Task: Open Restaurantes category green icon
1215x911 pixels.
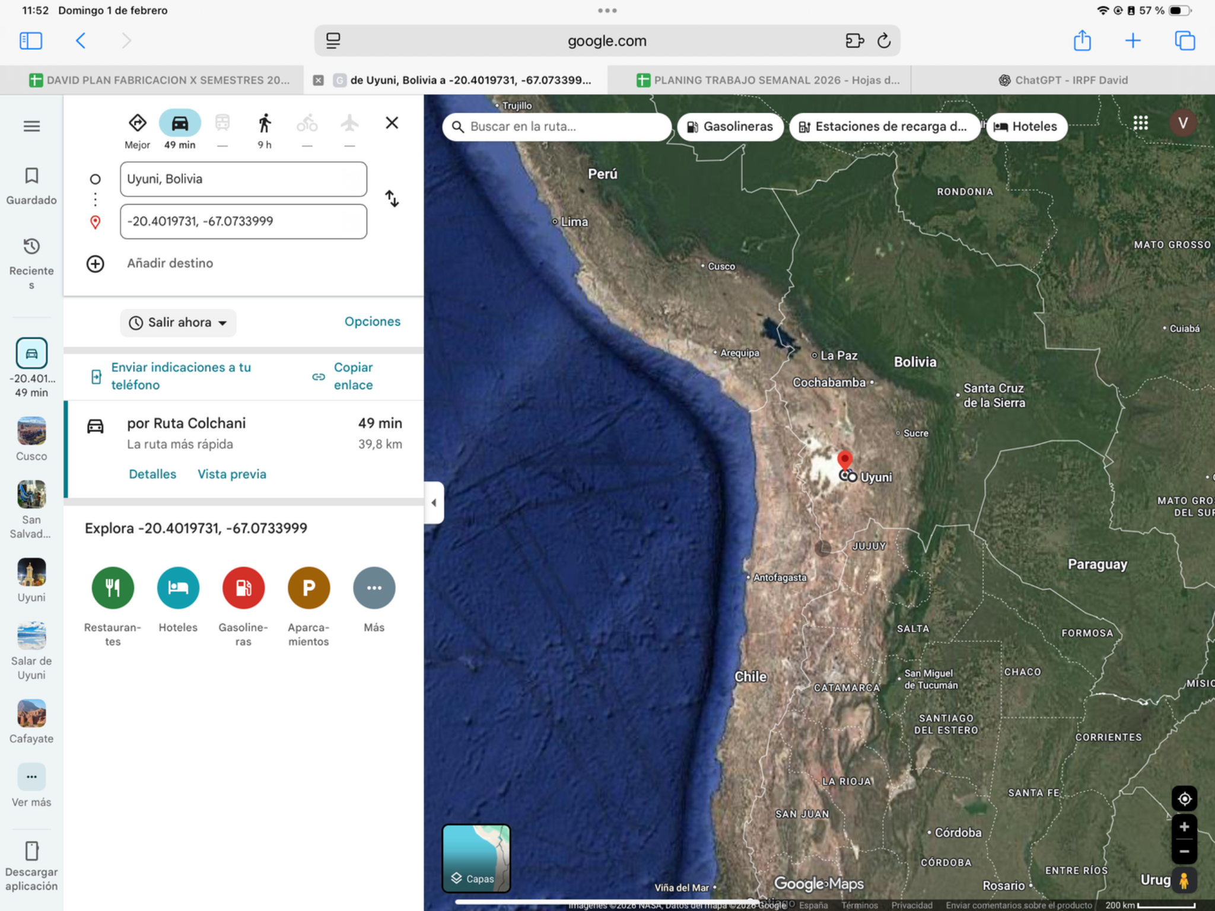Action: click(x=113, y=588)
